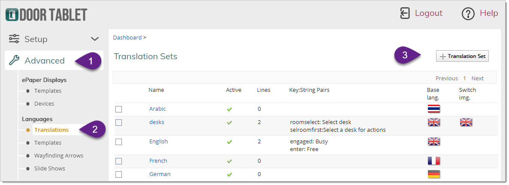Click the desks row switch image flag

[466, 122]
